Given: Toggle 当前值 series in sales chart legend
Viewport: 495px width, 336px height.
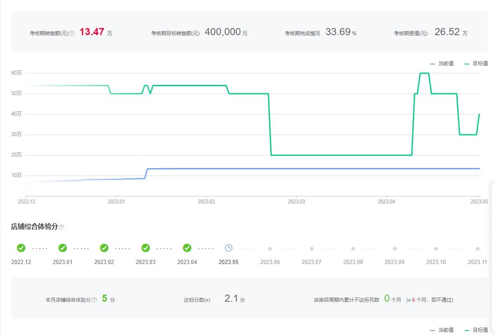Looking at the screenshot, I should point(442,64).
